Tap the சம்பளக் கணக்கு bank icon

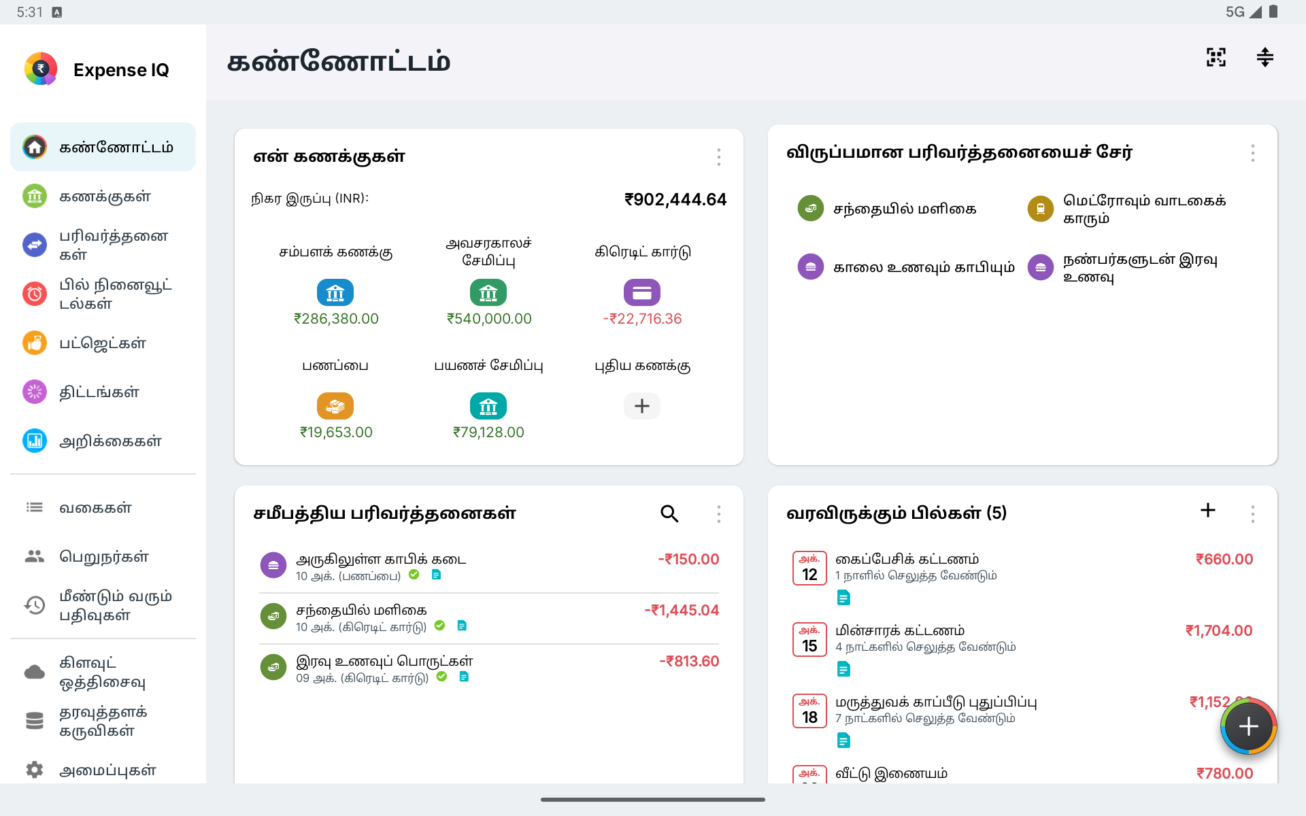pyautogui.click(x=335, y=292)
